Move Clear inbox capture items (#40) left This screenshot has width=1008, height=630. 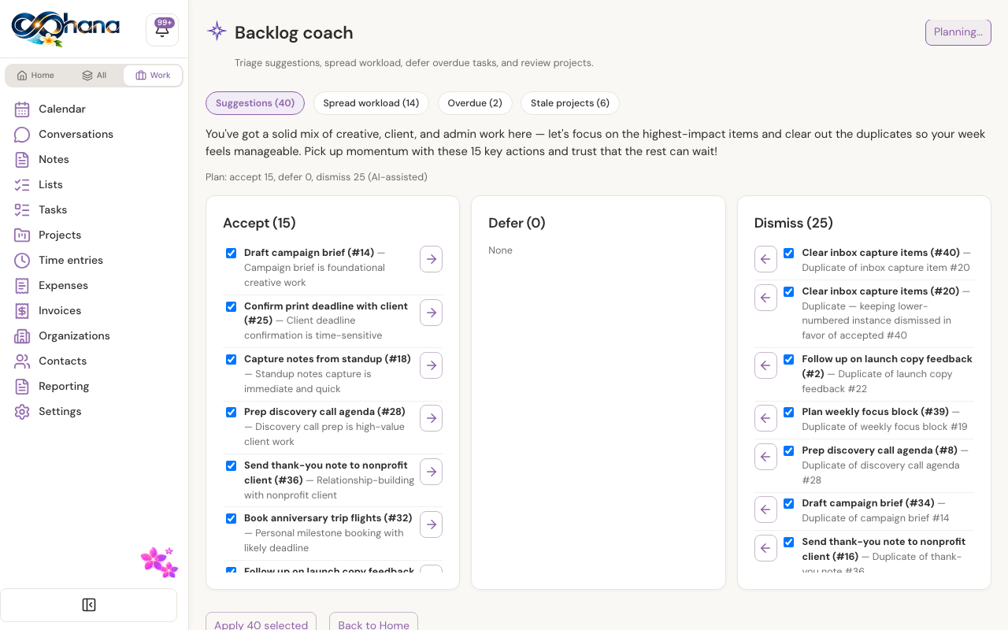765,259
